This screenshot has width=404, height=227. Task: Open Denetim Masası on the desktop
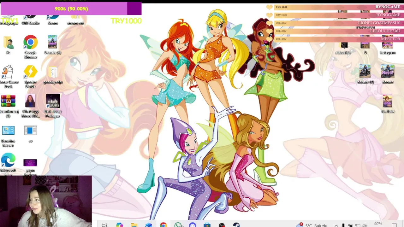(x=8, y=136)
